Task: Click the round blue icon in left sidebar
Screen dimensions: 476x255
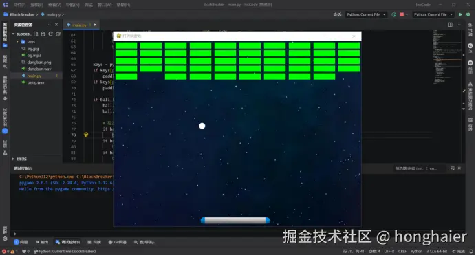Action: tap(5, 131)
